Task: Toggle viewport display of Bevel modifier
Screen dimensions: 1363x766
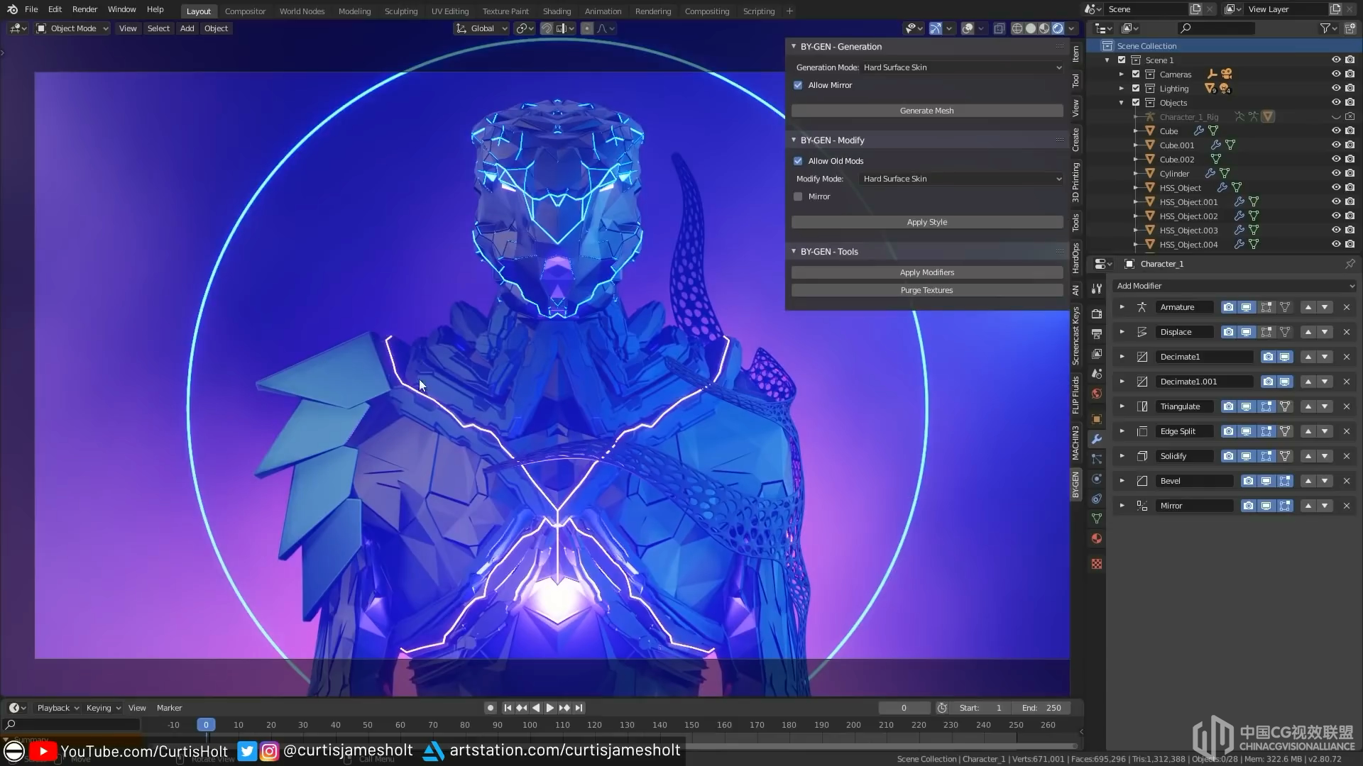Action: (1266, 481)
